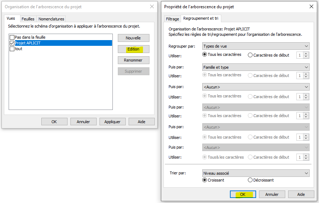This screenshot has width=319, height=203.
Task: Click the Nouvelle button
Action: click(x=133, y=38)
